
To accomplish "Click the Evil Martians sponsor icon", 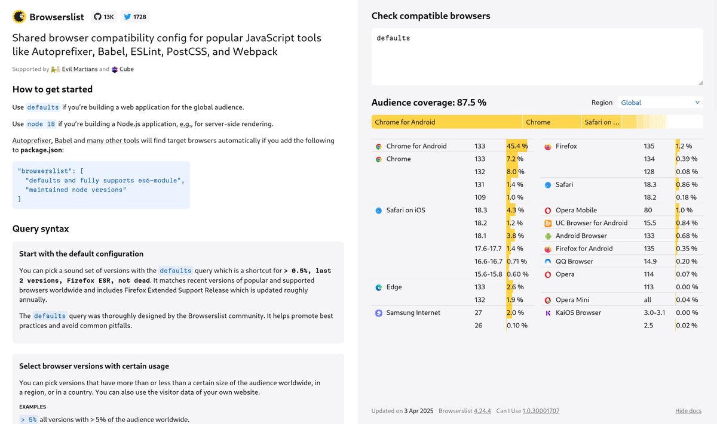I will click(56, 69).
